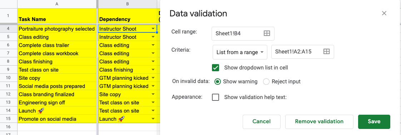Select the Show warning radio option

[217, 82]
